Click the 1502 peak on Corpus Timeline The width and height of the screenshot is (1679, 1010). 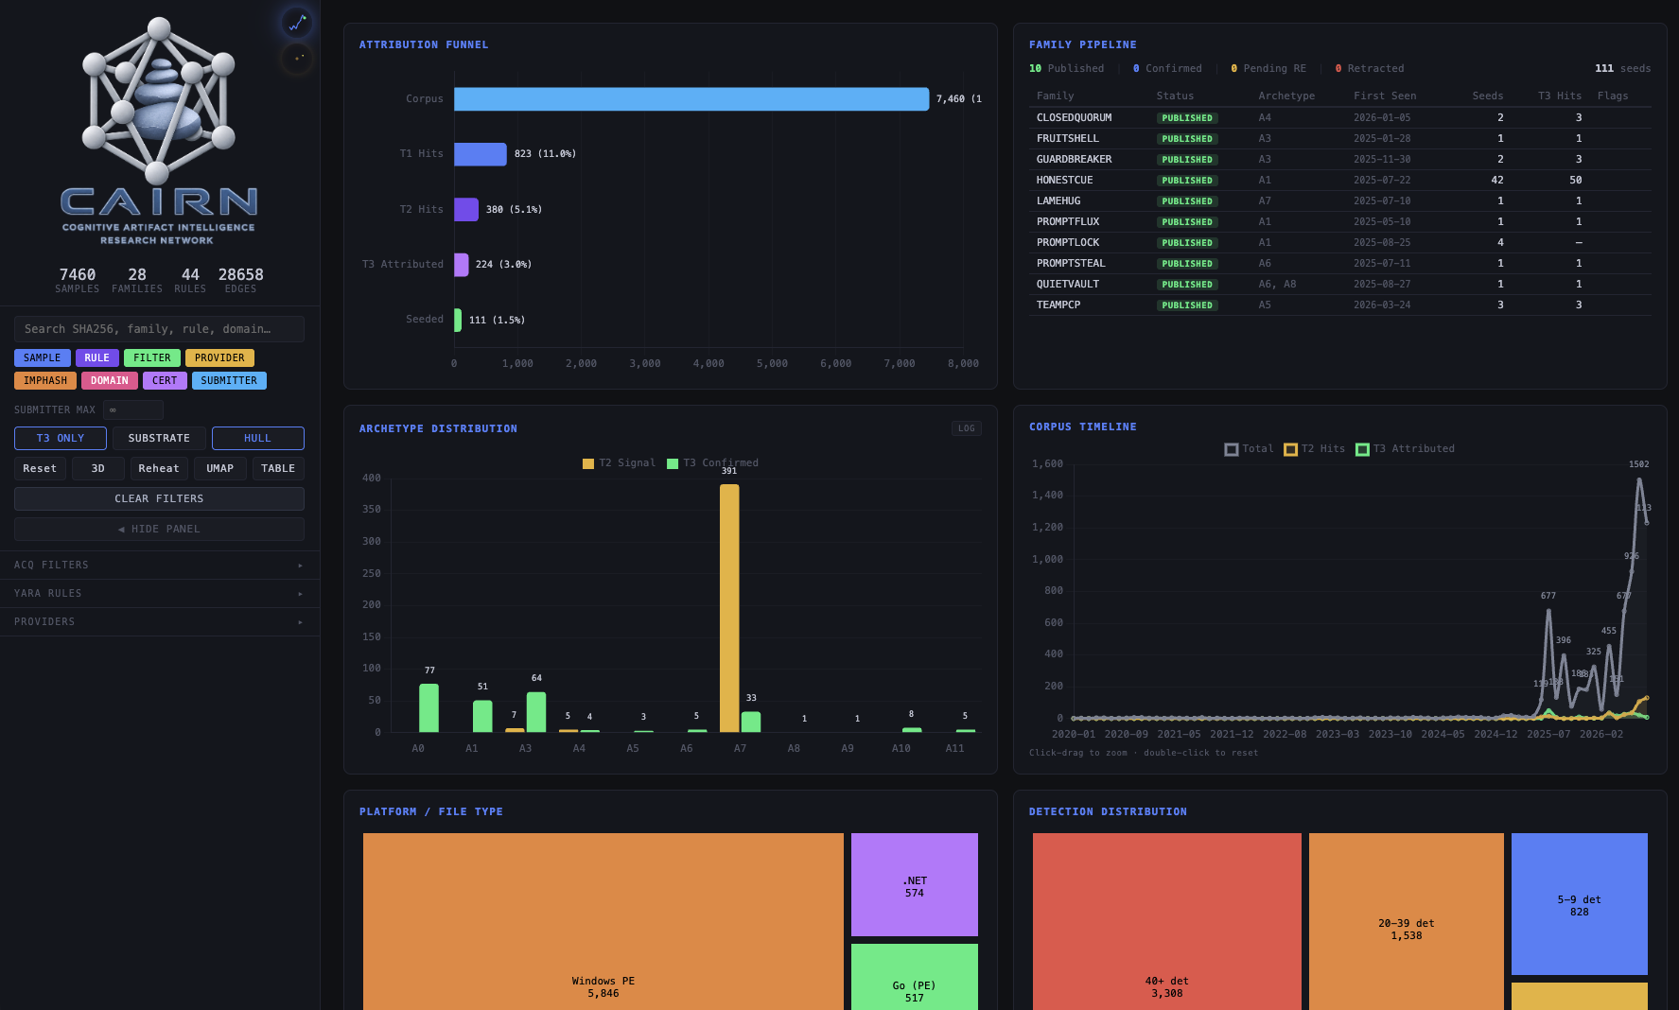pos(1639,479)
